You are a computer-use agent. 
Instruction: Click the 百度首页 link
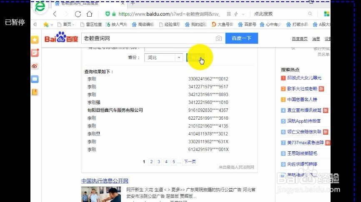(x=300, y=39)
